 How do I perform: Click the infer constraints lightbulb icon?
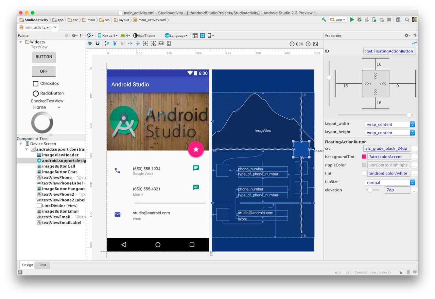[115, 44]
